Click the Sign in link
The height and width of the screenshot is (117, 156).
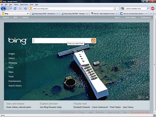118,17
